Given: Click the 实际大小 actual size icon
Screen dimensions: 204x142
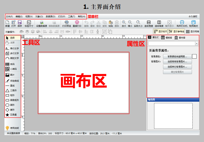Looking at the screenshot, I should pos(138,24).
